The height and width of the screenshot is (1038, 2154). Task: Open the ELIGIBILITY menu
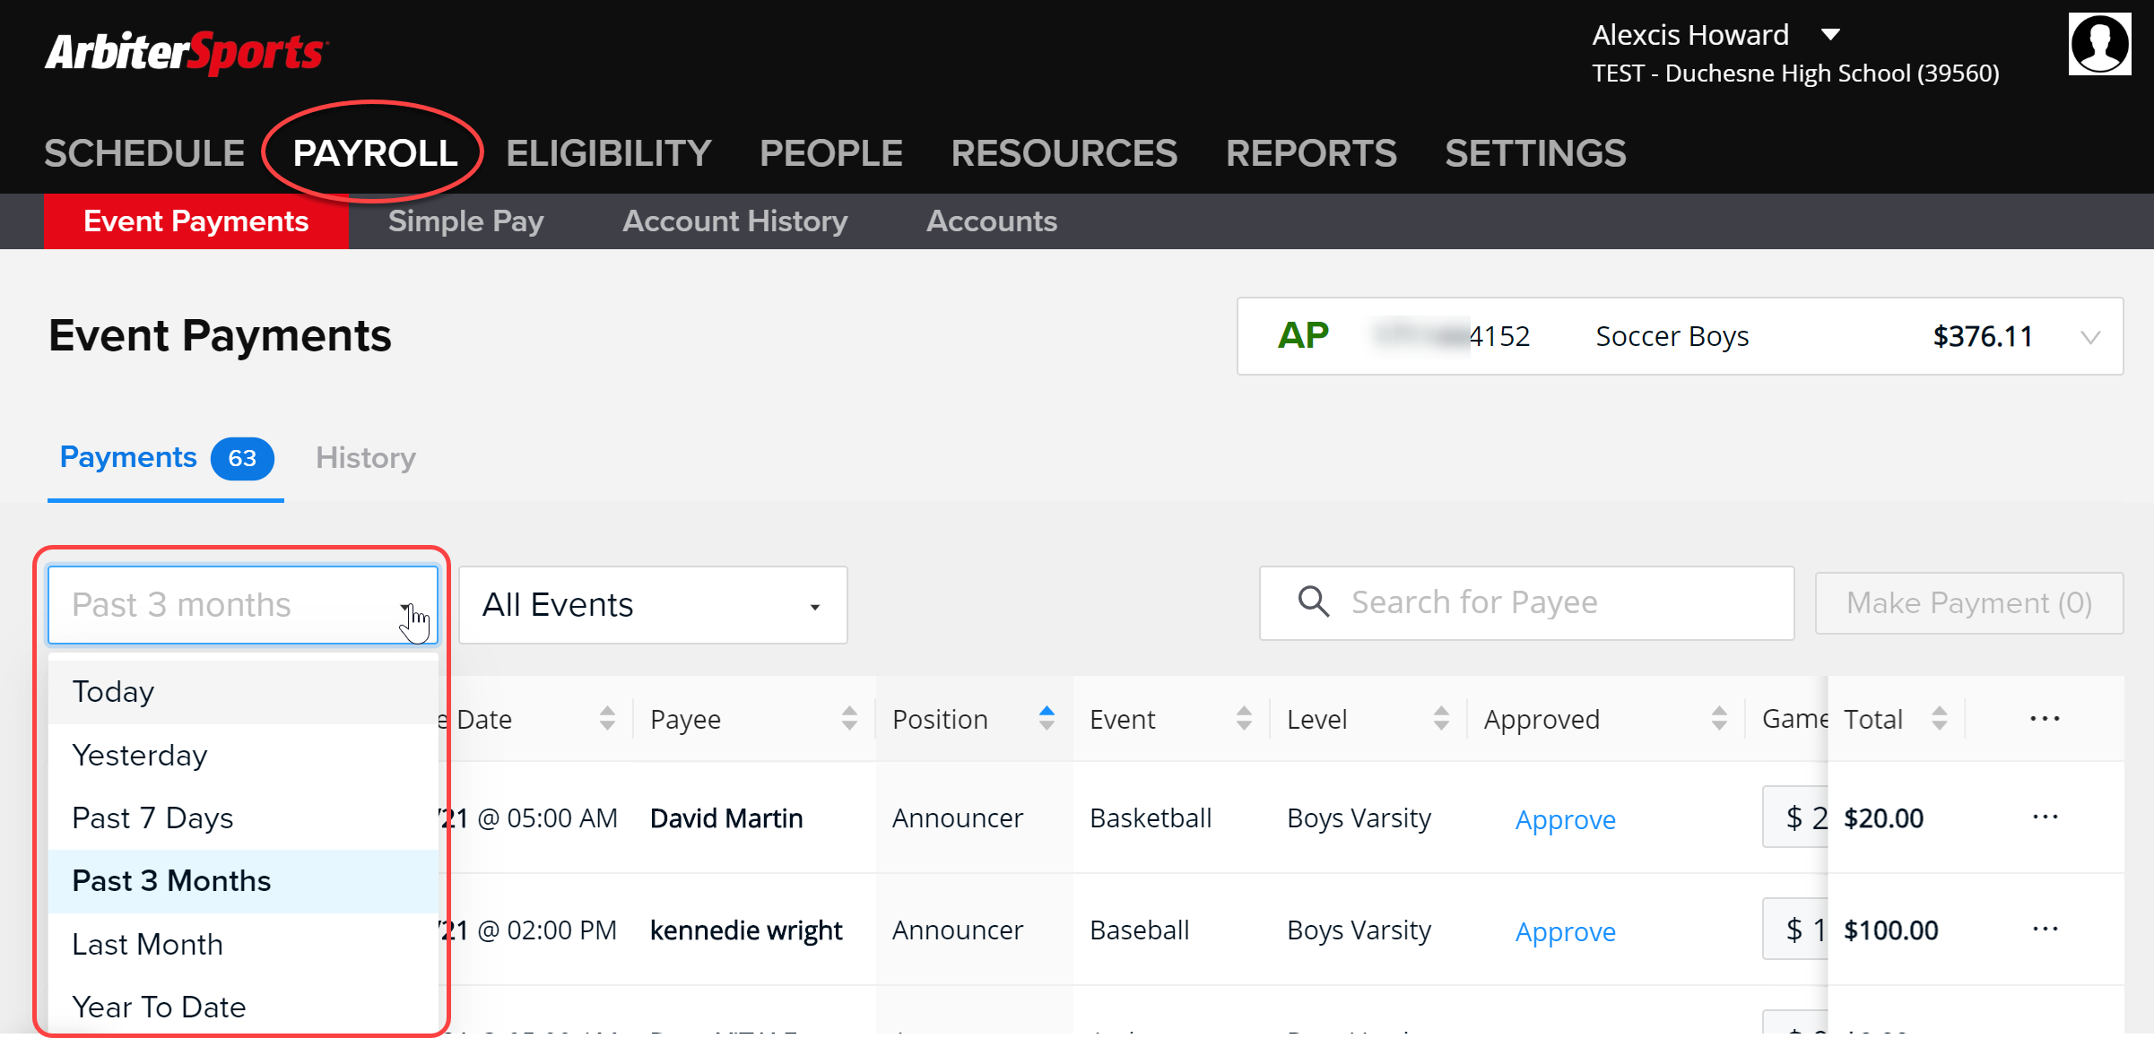(608, 153)
